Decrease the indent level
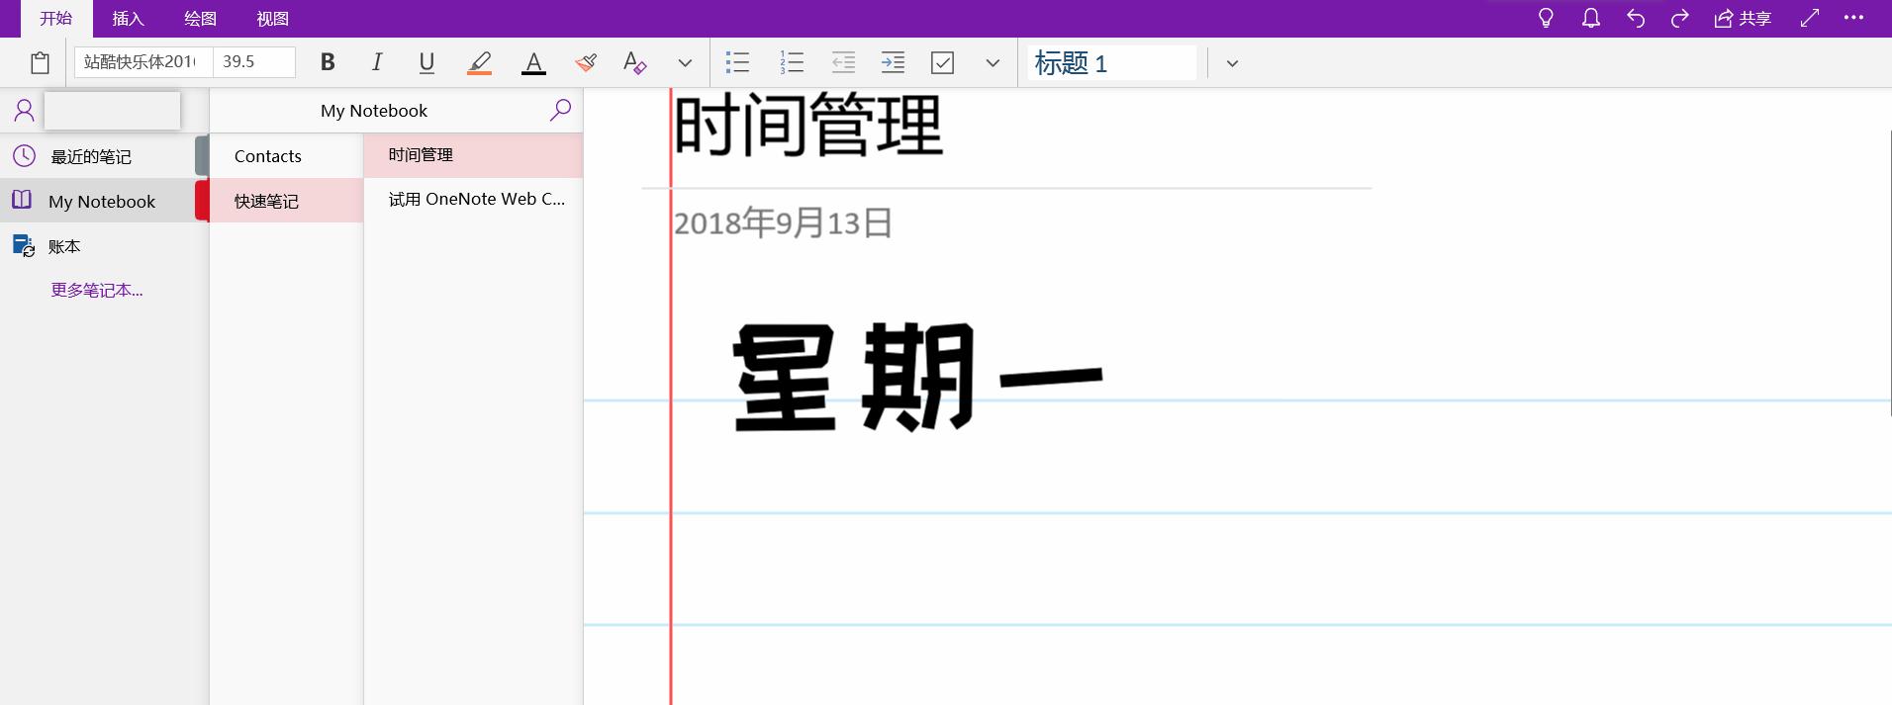Viewport: 1892px width, 705px height. pyautogui.click(x=843, y=63)
